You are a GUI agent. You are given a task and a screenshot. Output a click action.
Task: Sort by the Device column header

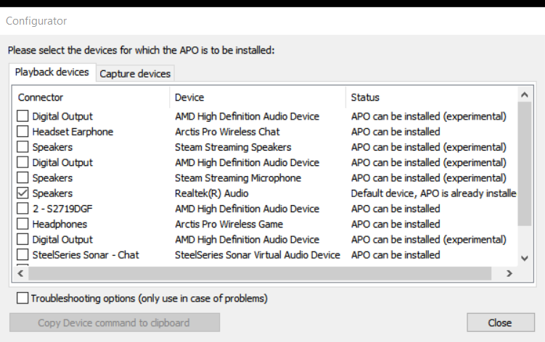(x=258, y=97)
